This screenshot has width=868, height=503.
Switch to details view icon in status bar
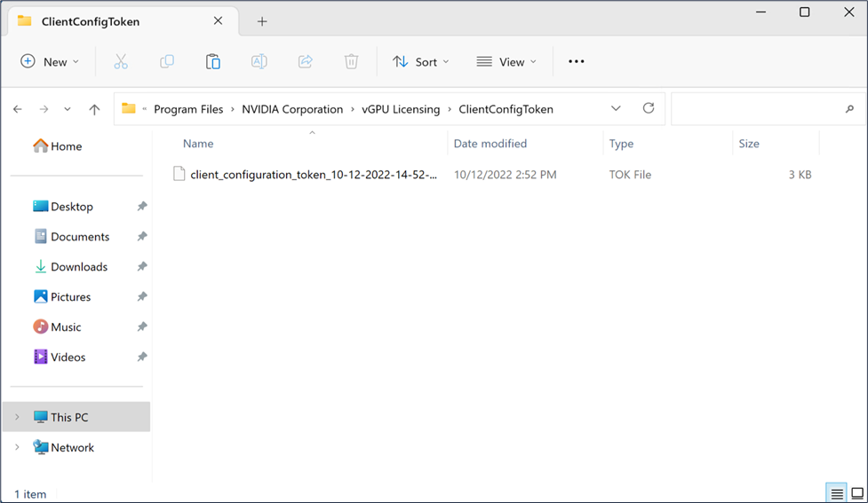[836, 493]
